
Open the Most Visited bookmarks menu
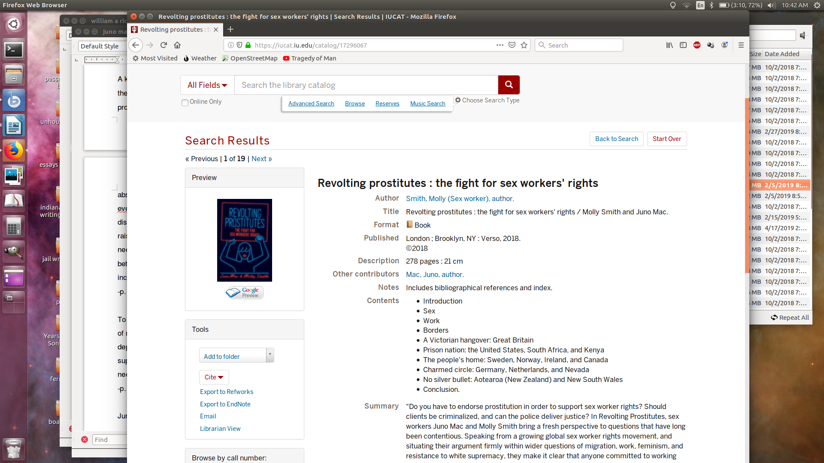coord(155,58)
